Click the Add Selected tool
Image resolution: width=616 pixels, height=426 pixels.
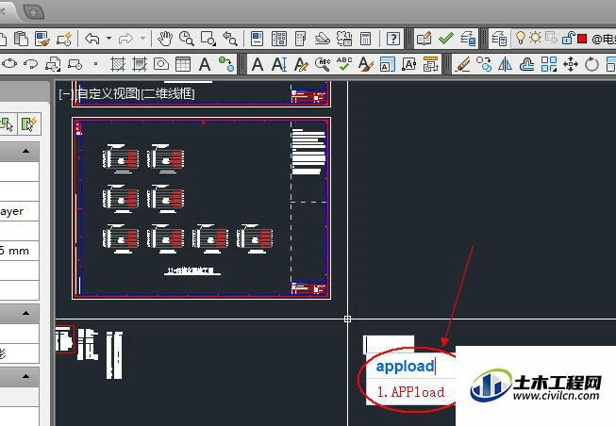point(226,64)
